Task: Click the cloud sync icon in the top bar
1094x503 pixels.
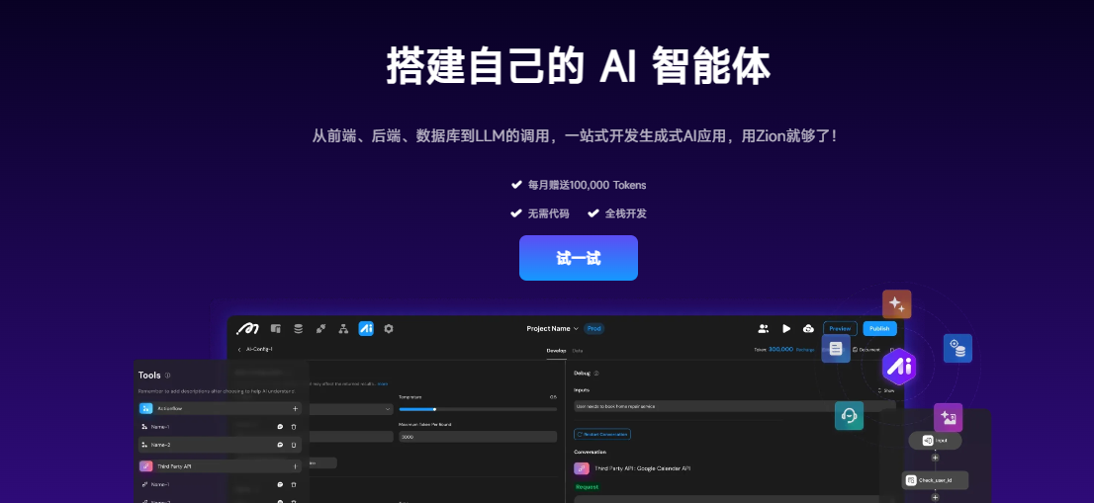Action: coord(809,328)
